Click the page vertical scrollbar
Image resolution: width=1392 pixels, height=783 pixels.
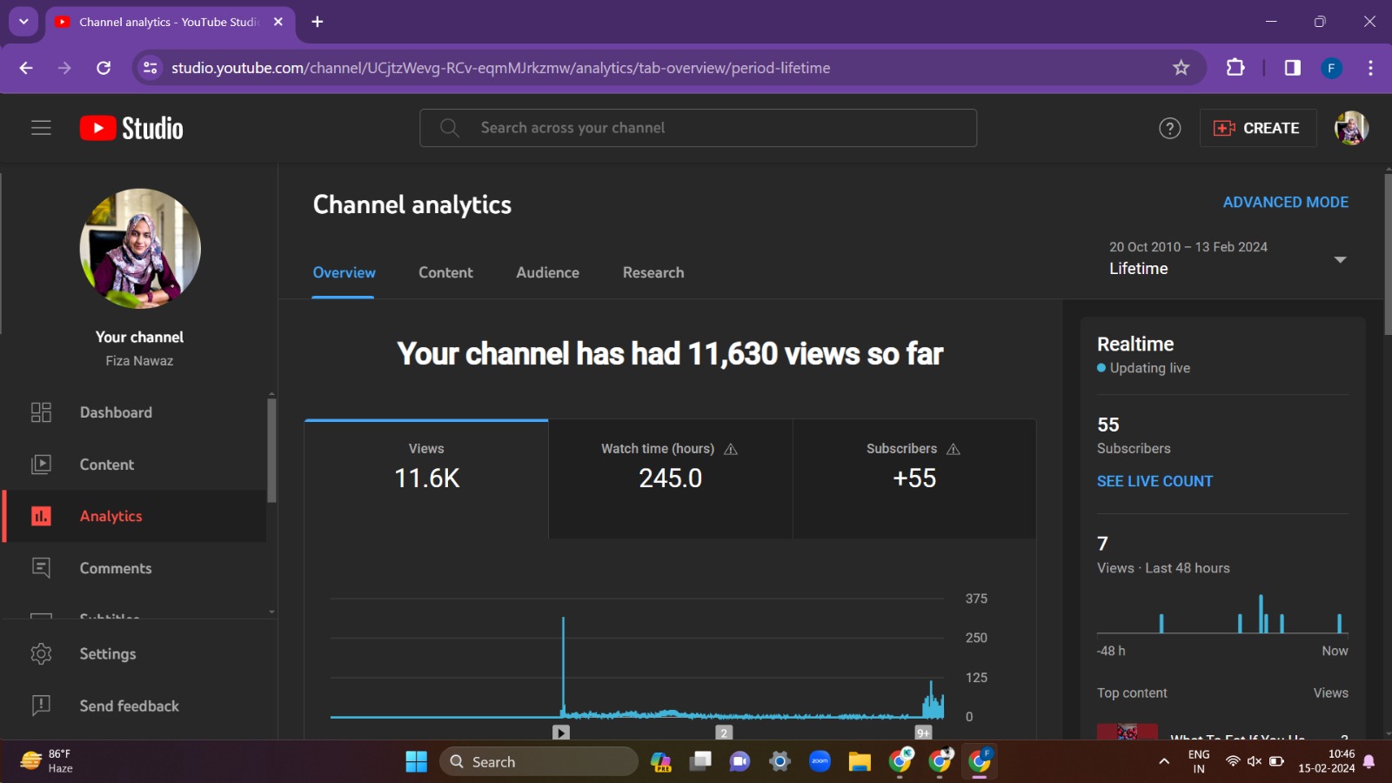pos(1387,254)
